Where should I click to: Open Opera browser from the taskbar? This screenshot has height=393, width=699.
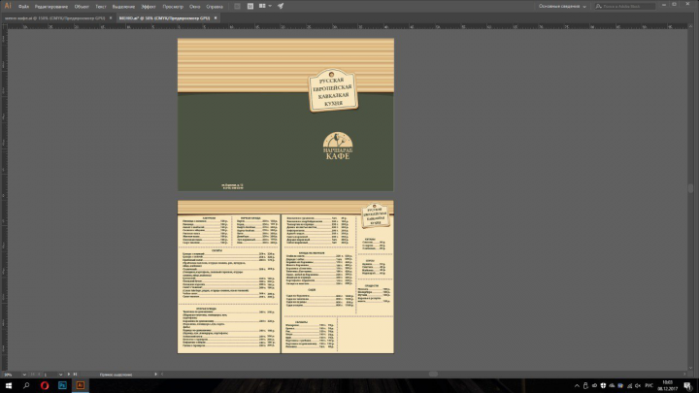coord(44,385)
